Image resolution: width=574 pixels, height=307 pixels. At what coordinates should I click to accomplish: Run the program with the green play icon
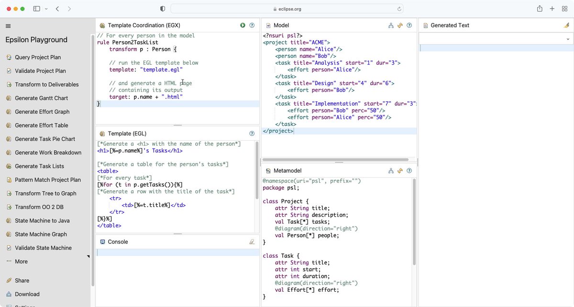[243, 25]
